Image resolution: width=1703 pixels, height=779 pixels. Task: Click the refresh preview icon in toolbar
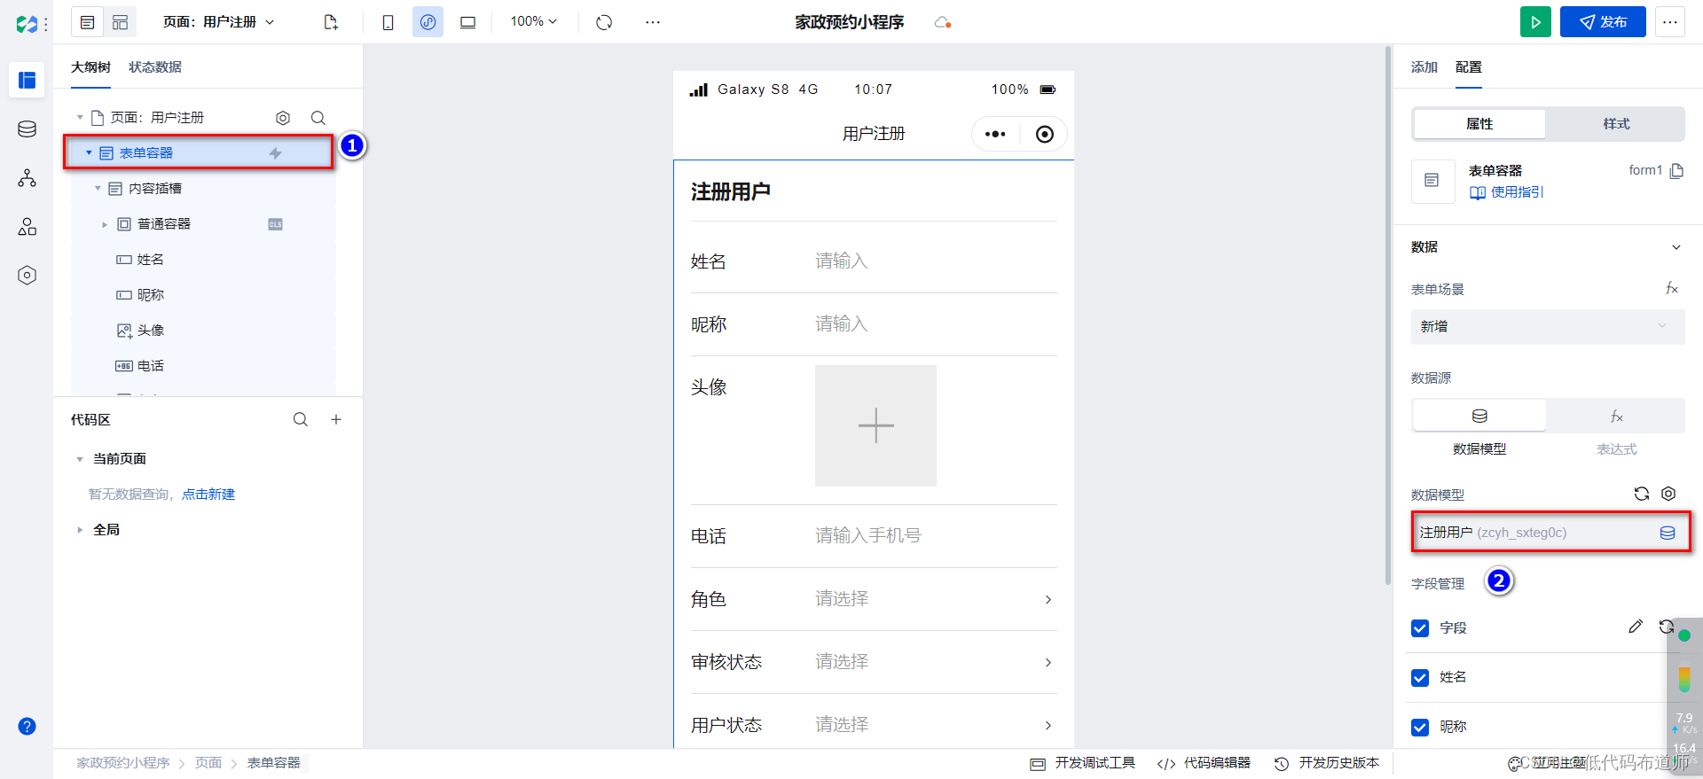604,22
